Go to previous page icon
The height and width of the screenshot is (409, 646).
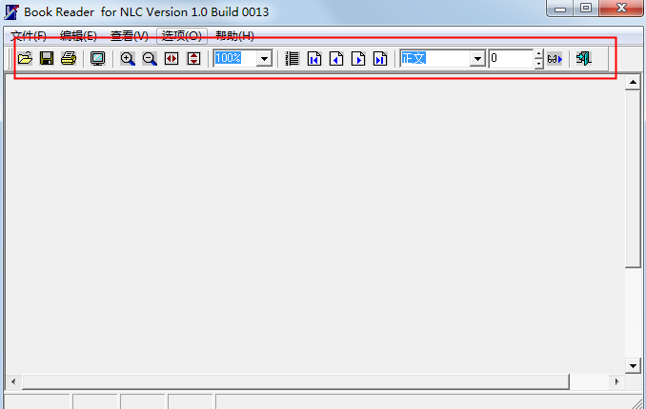tap(336, 58)
